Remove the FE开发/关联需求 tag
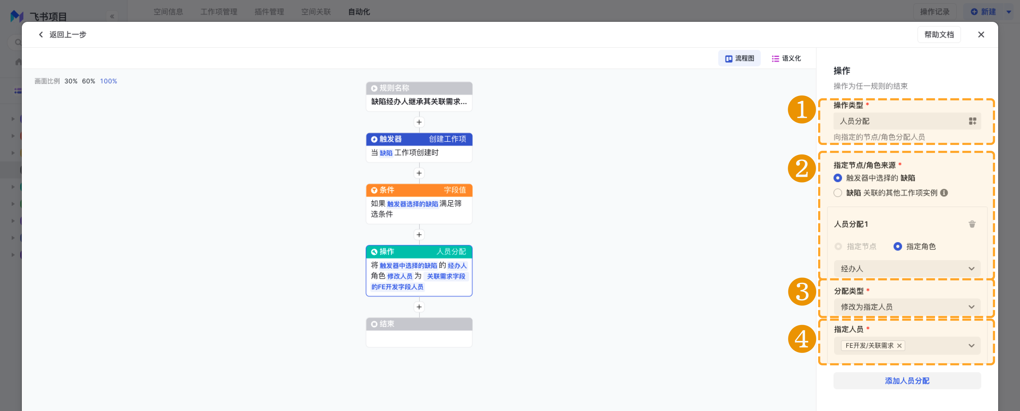Viewport: 1020px width, 411px height. [x=899, y=346]
